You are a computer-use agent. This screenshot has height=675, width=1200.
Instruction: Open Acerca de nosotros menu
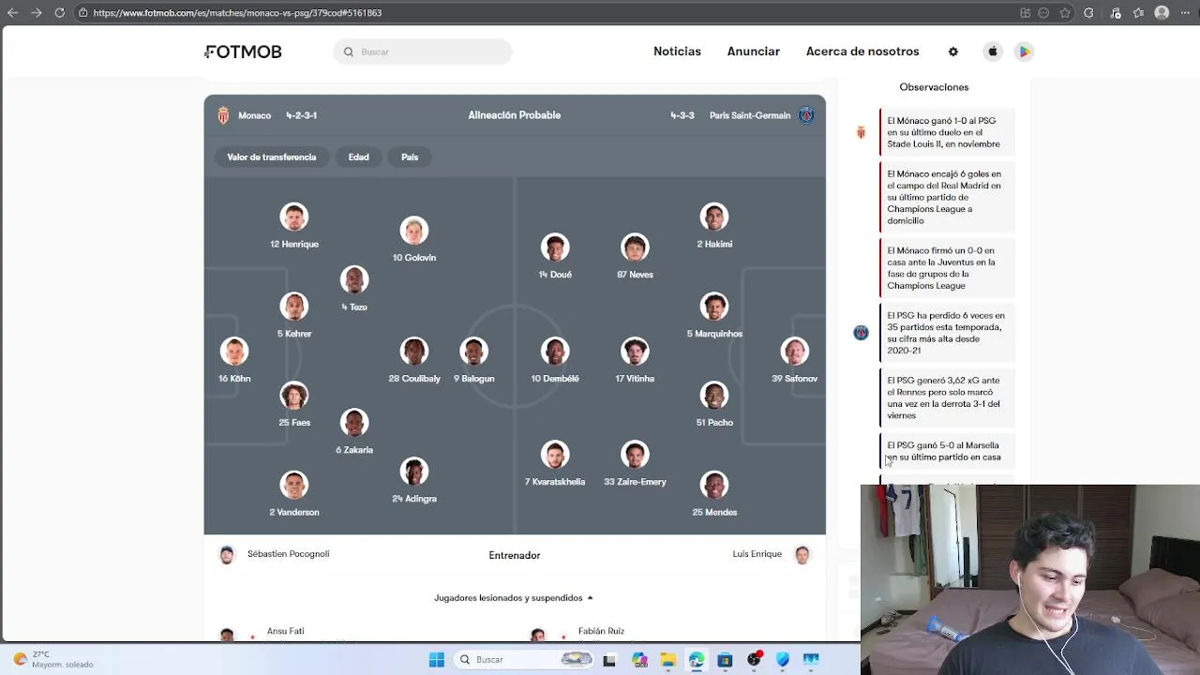point(862,52)
